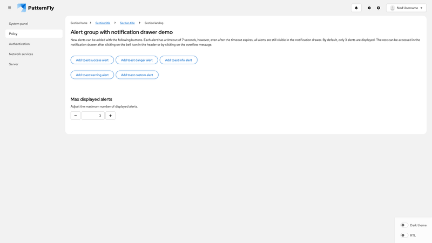Select System panel in sidebar
The width and height of the screenshot is (432, 243).
(18, 24)
